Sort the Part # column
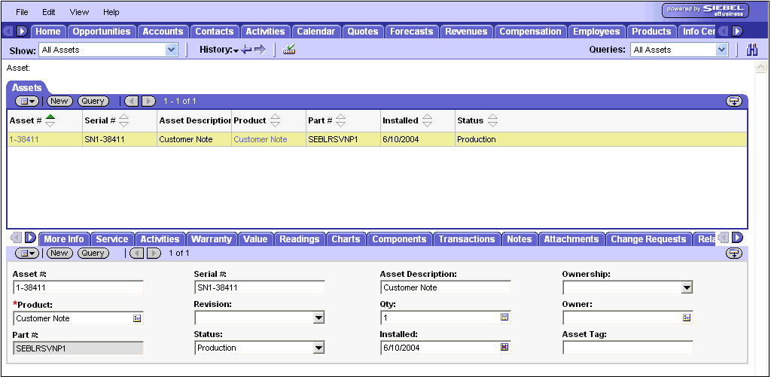 coord(340,120)
